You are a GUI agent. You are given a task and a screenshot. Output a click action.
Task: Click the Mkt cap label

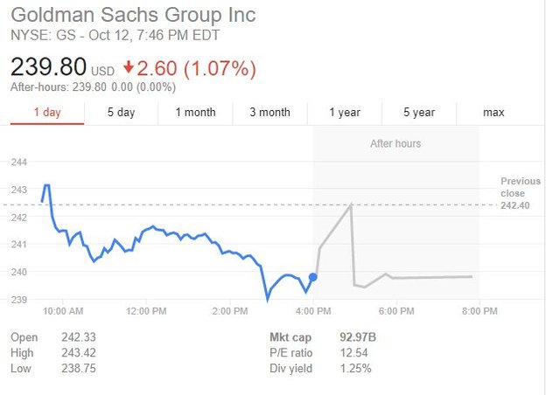(x=290, y=337)
